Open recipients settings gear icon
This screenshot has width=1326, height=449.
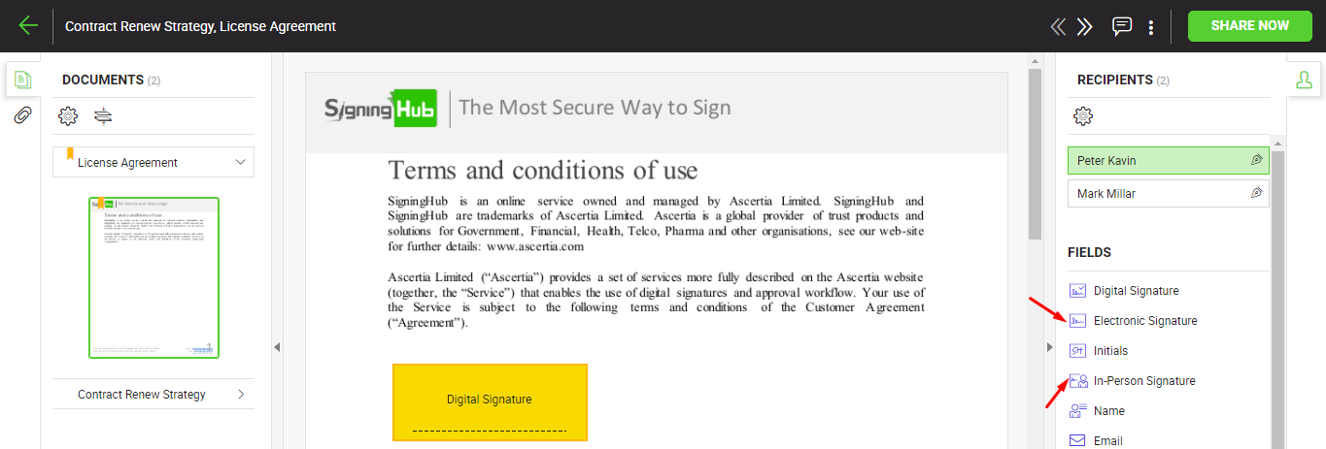pyautogui.click(x=1082, y=116)
